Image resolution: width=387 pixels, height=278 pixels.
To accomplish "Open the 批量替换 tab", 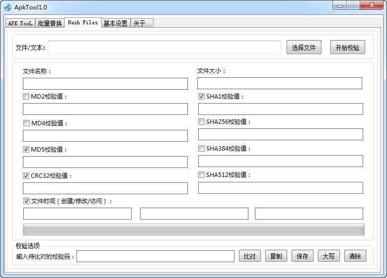I will pyautogui.click(x=50, y=23).
